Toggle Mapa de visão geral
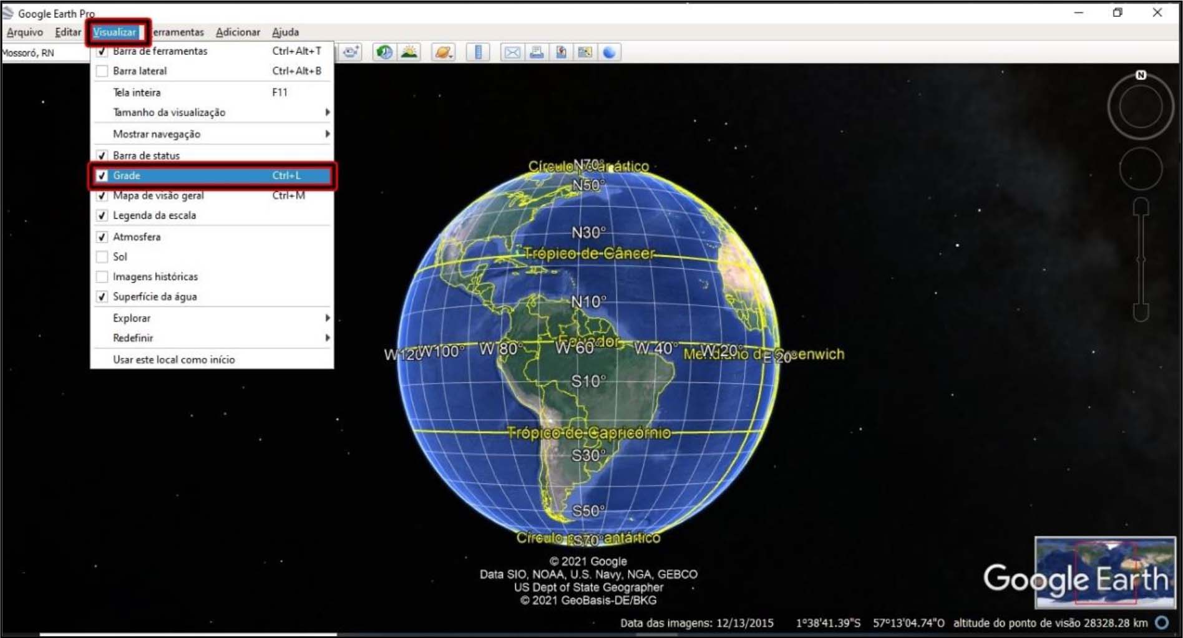Screen dimensions: 1183x638 212,196
